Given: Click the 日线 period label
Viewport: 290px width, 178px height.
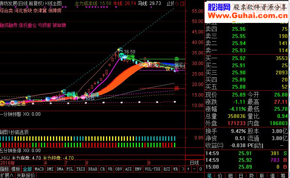Looking at the screenshot, I should click(194, 163).
